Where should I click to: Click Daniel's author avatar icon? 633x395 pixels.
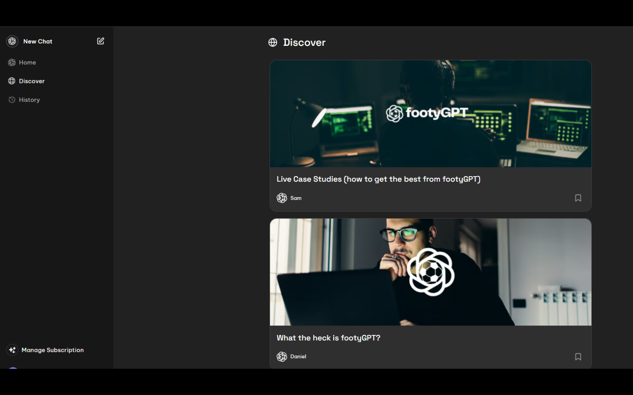(x=282, y=357)
